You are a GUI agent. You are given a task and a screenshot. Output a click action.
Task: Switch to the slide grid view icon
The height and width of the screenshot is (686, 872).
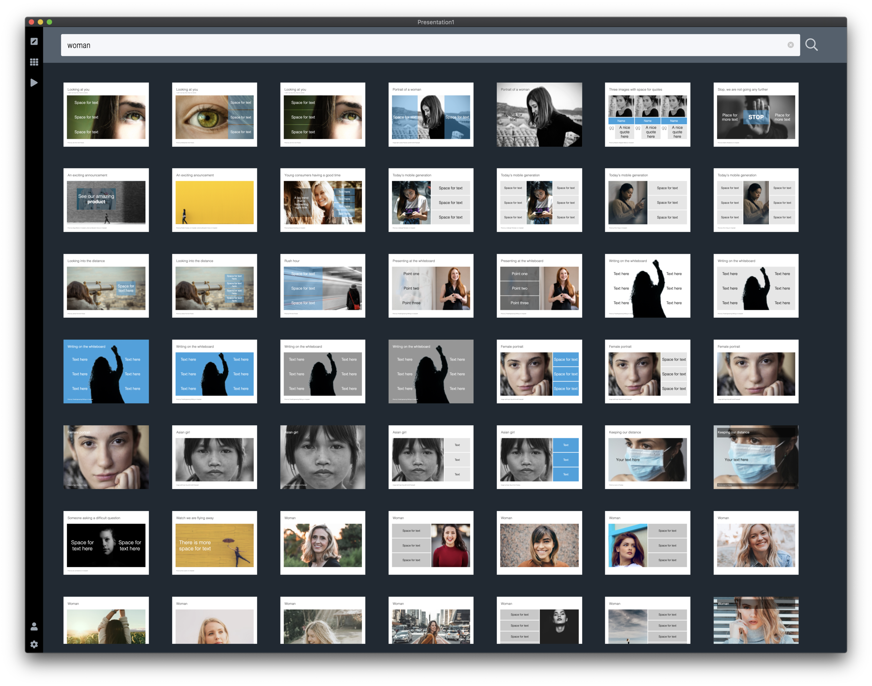coord(34,62)
